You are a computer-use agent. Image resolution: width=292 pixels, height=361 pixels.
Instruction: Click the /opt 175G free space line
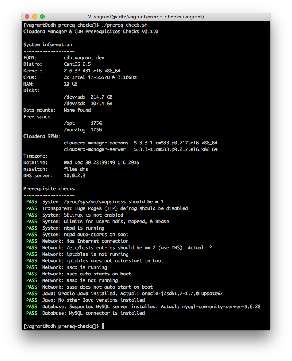pyautogui.click(x=83, y=123)
